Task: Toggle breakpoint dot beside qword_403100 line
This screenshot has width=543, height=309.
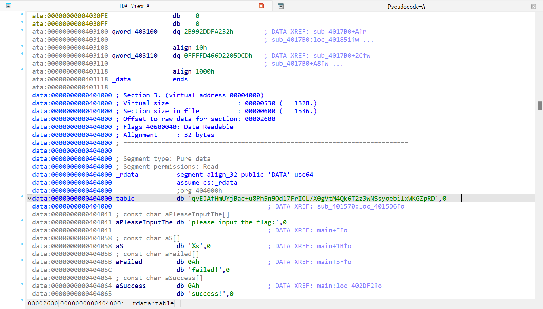Action: (x=22, y=30)
